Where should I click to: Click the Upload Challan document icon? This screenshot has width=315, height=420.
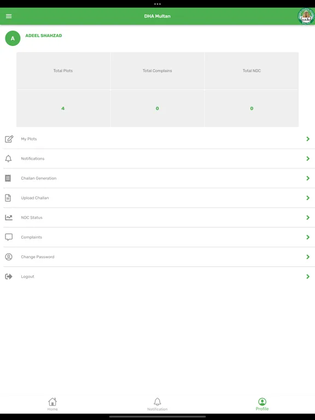pos(8,197)
